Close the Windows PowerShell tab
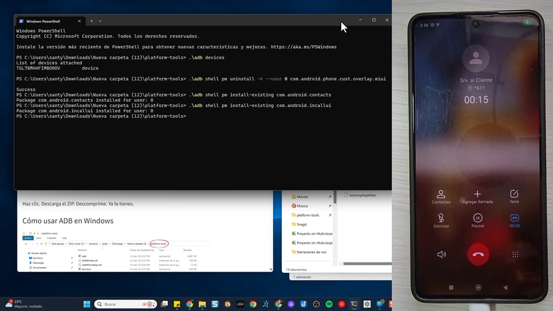 click(x=79, y=21)
